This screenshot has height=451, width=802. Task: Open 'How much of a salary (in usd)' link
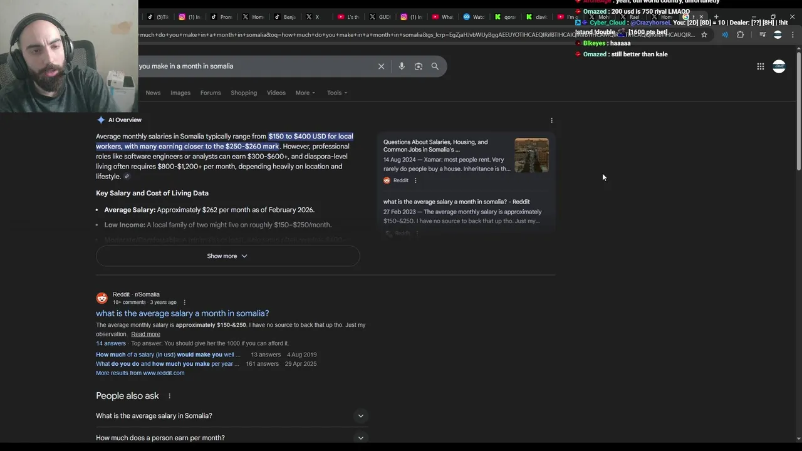(168, 355)
